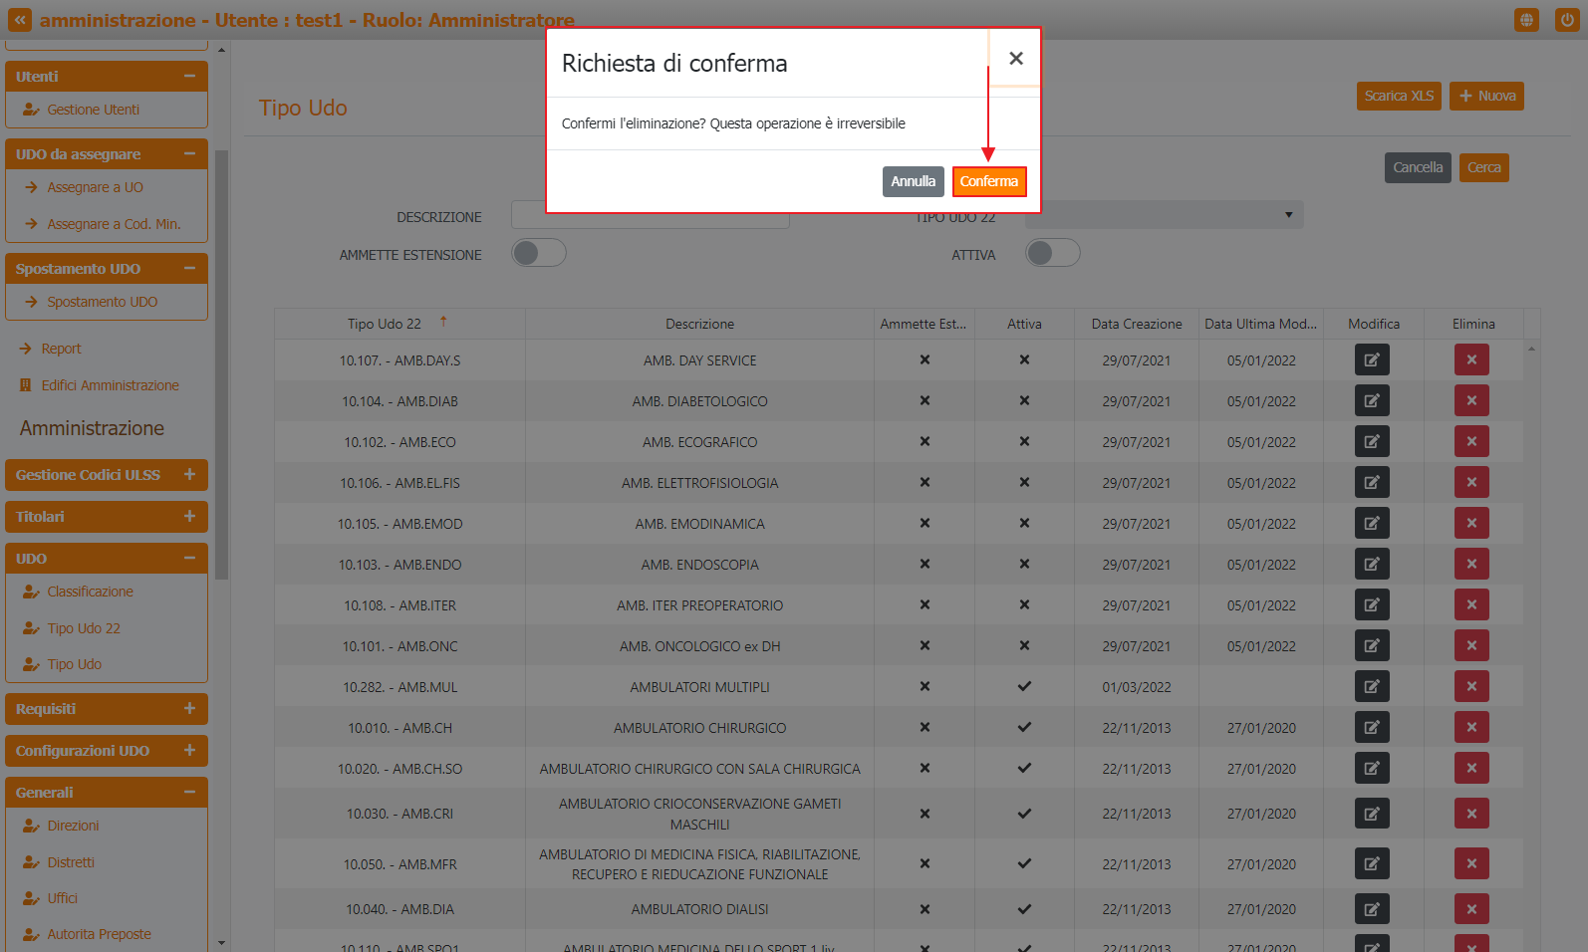Toggle the ATTIVA filter switch
The height and width of the screenshot is (952, 1588).
[x=1053, y=253]
